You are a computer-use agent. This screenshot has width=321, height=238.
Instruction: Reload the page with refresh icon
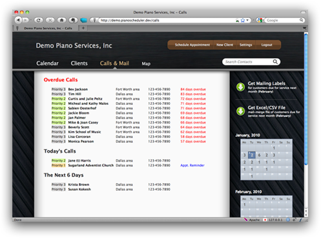click(39, 20)
